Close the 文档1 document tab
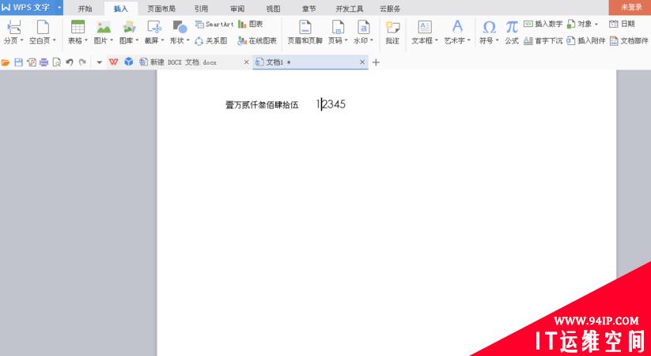The width and height of the screenshot is (651, 356). click(362, 62)
